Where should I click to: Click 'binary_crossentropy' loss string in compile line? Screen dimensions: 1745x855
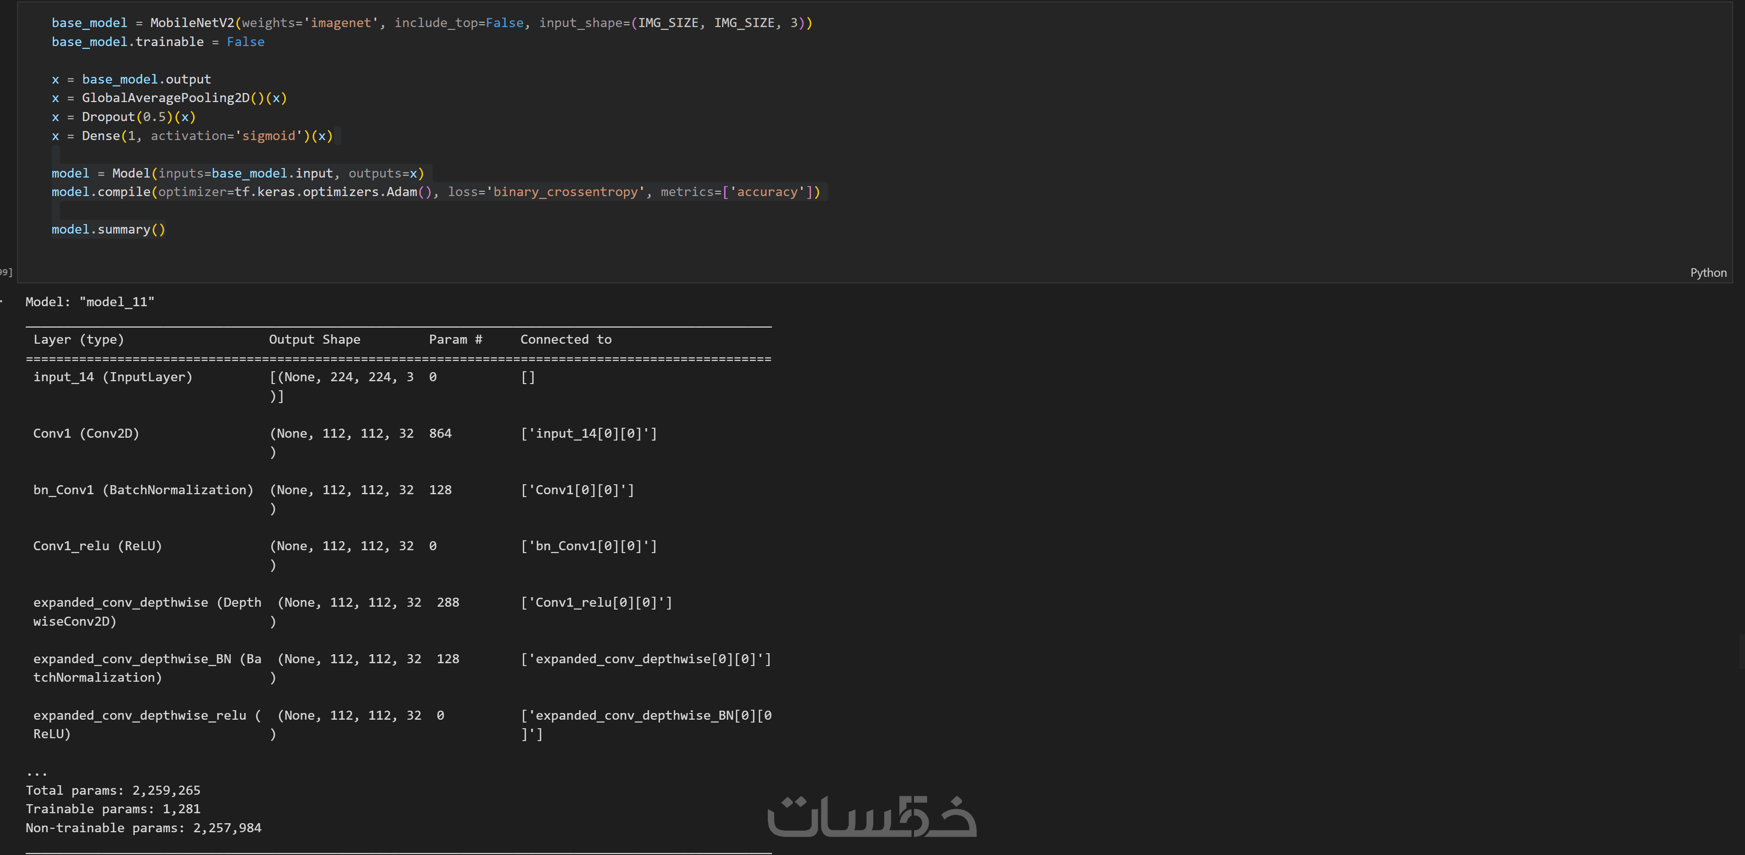pos(565,192)
